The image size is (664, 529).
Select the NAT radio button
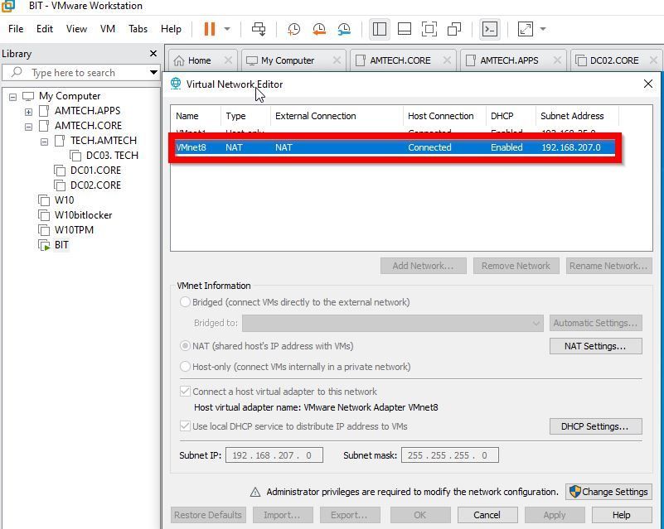click(185, 346)
